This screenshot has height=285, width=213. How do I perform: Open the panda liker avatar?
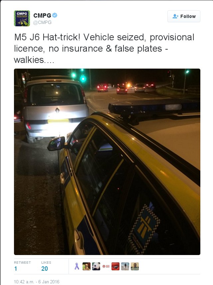[96, 266]
